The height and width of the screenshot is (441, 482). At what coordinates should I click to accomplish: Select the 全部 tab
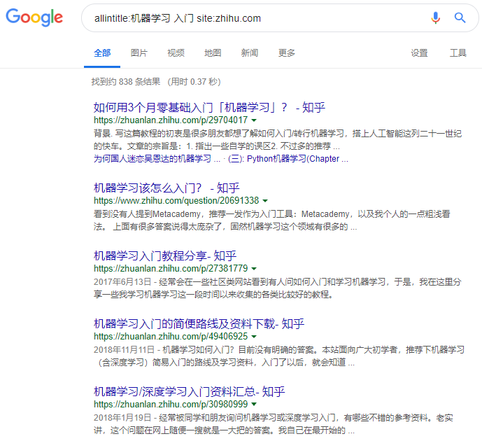[x=102, y=53]
